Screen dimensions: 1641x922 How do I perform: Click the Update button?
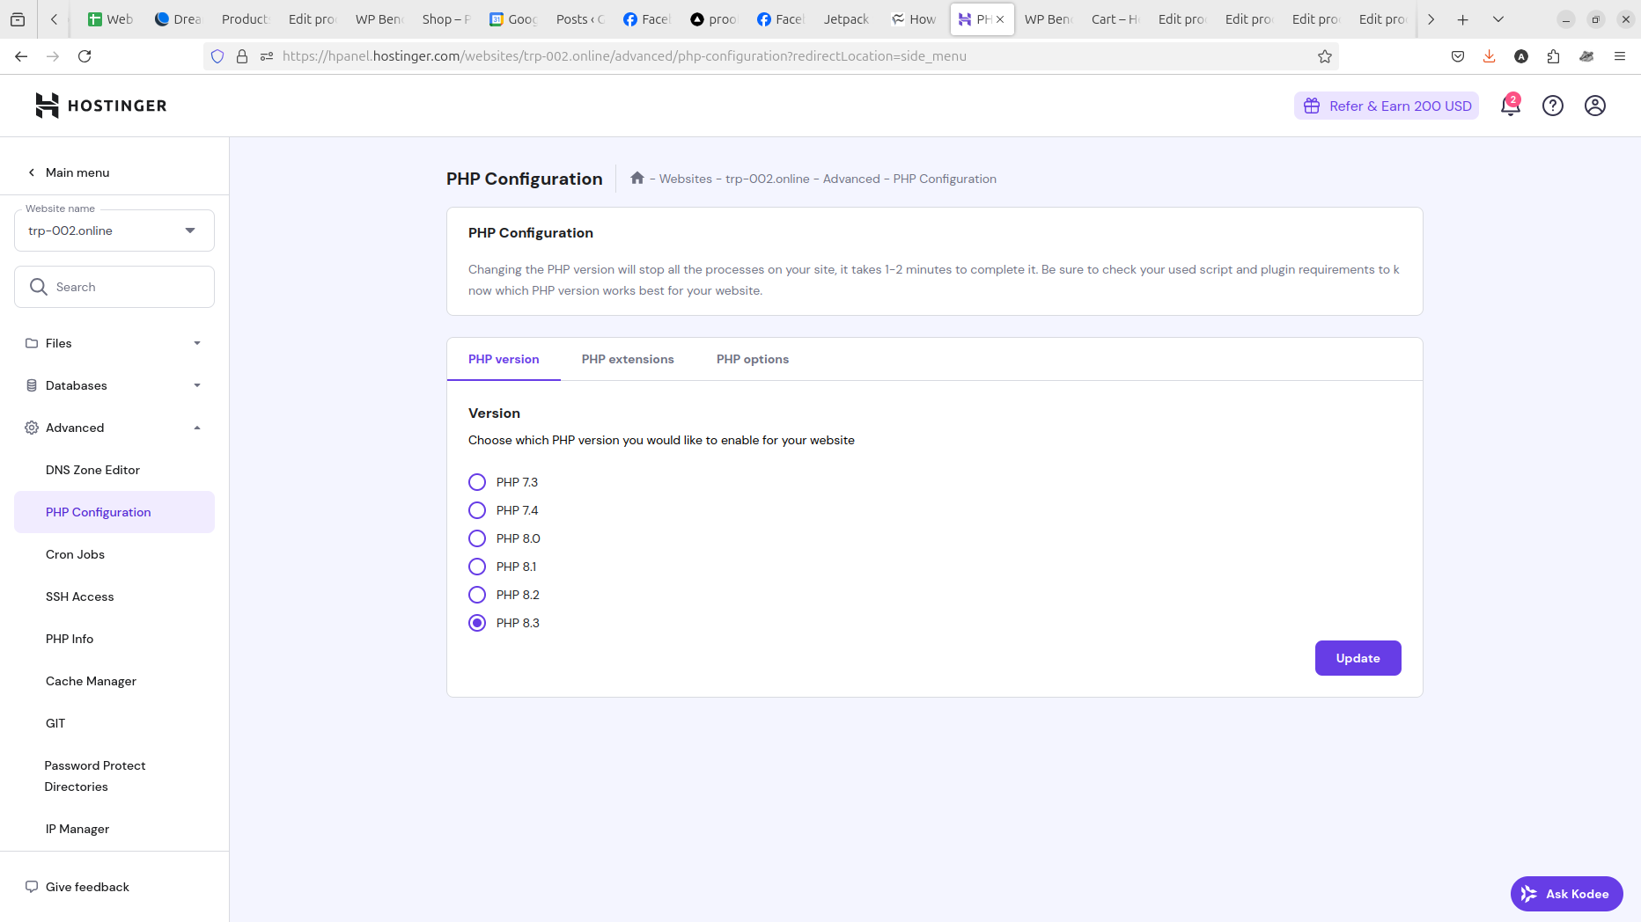click(x=1358, y=658)
